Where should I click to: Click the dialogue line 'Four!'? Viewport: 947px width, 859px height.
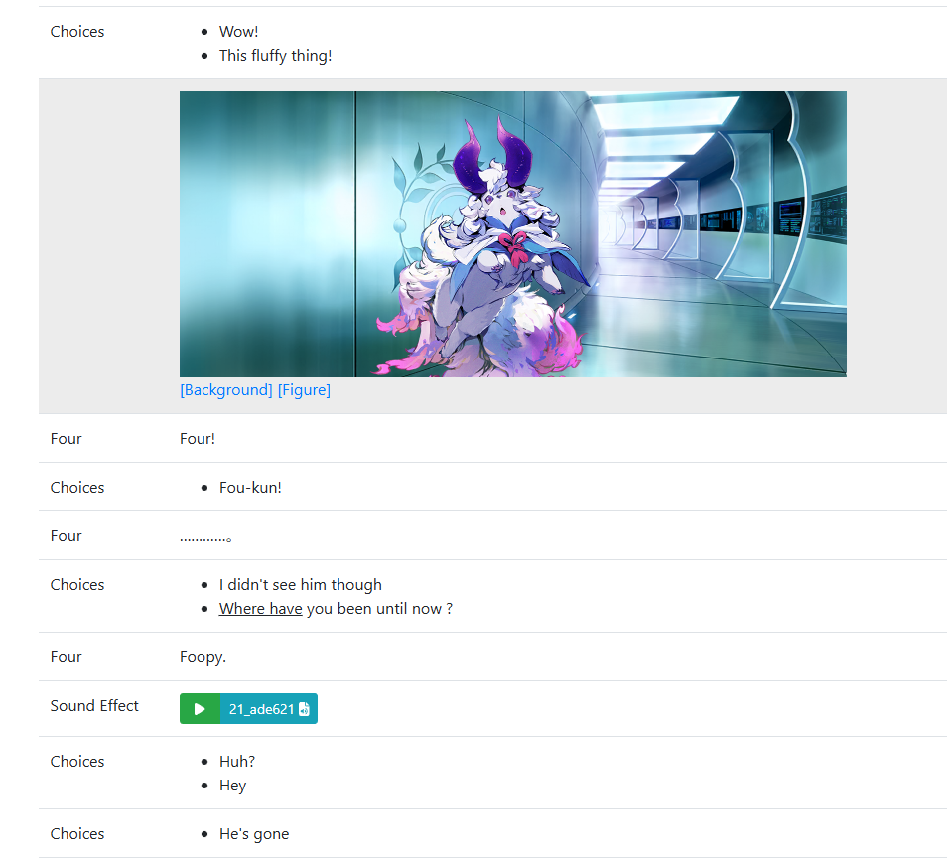coord(198,439)
